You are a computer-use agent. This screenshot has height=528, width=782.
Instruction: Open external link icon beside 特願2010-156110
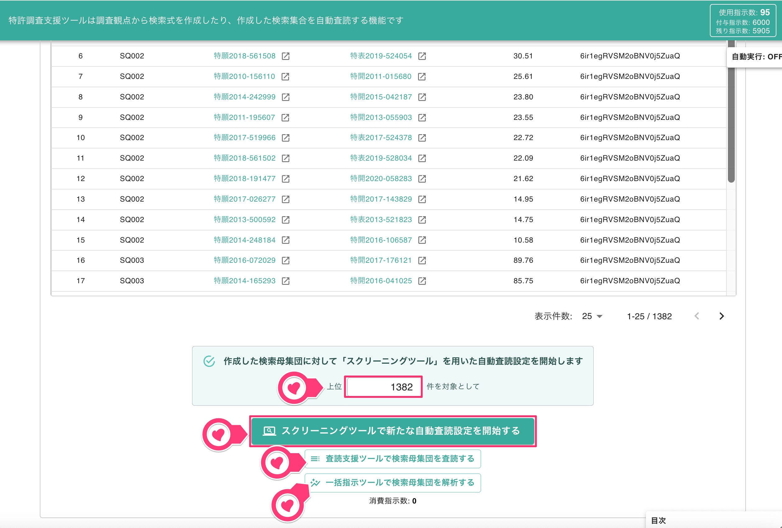[x=285, y=77]
